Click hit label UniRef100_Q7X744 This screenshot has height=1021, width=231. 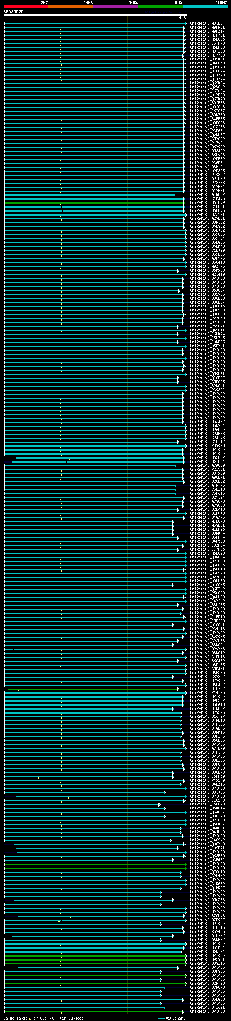click(207, 79)
